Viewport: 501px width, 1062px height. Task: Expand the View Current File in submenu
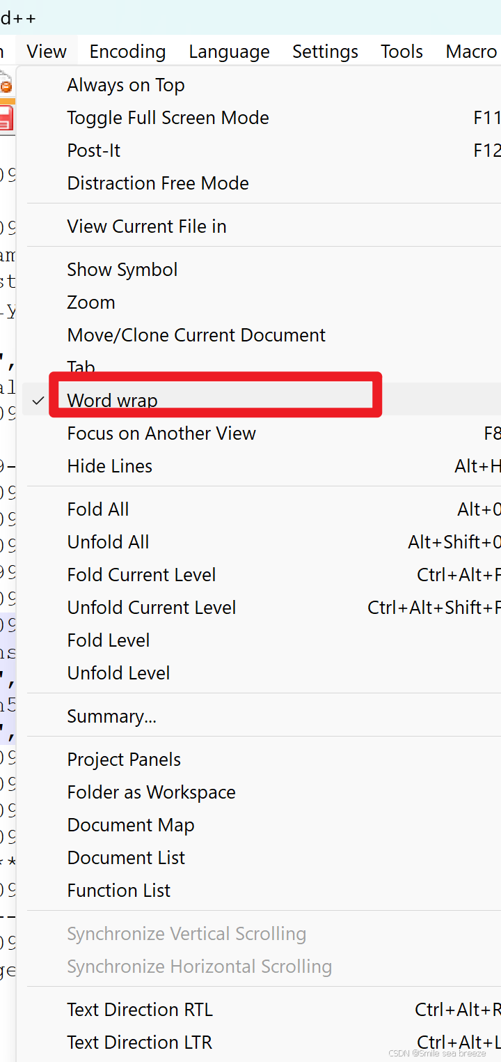[x=146, y=226]
